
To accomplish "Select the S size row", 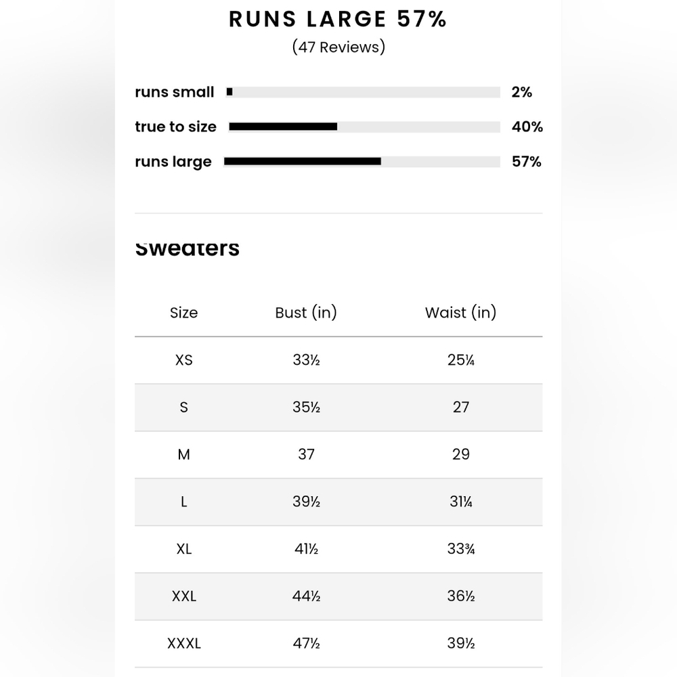I will pyautogui.click(x=338, y=407).
